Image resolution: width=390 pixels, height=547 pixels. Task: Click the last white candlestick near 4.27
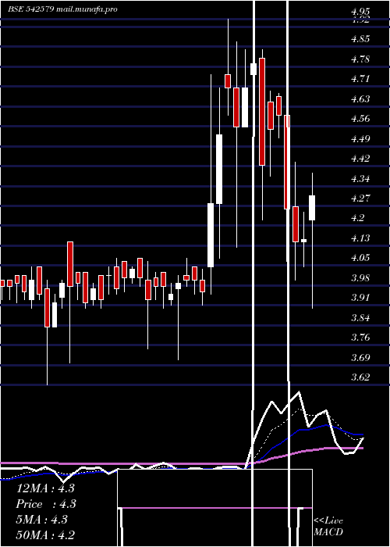pos(312,208)
